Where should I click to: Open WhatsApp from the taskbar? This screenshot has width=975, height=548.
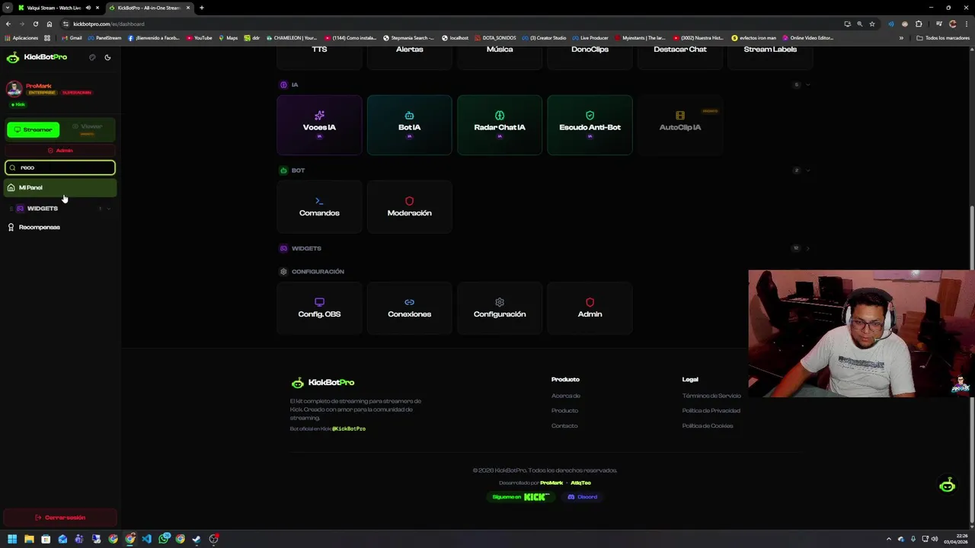(164, 539)
